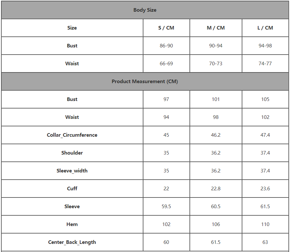Click the Sleeve value 59.5
Viewport: 290px width, 252px height.
pos(166,207)
